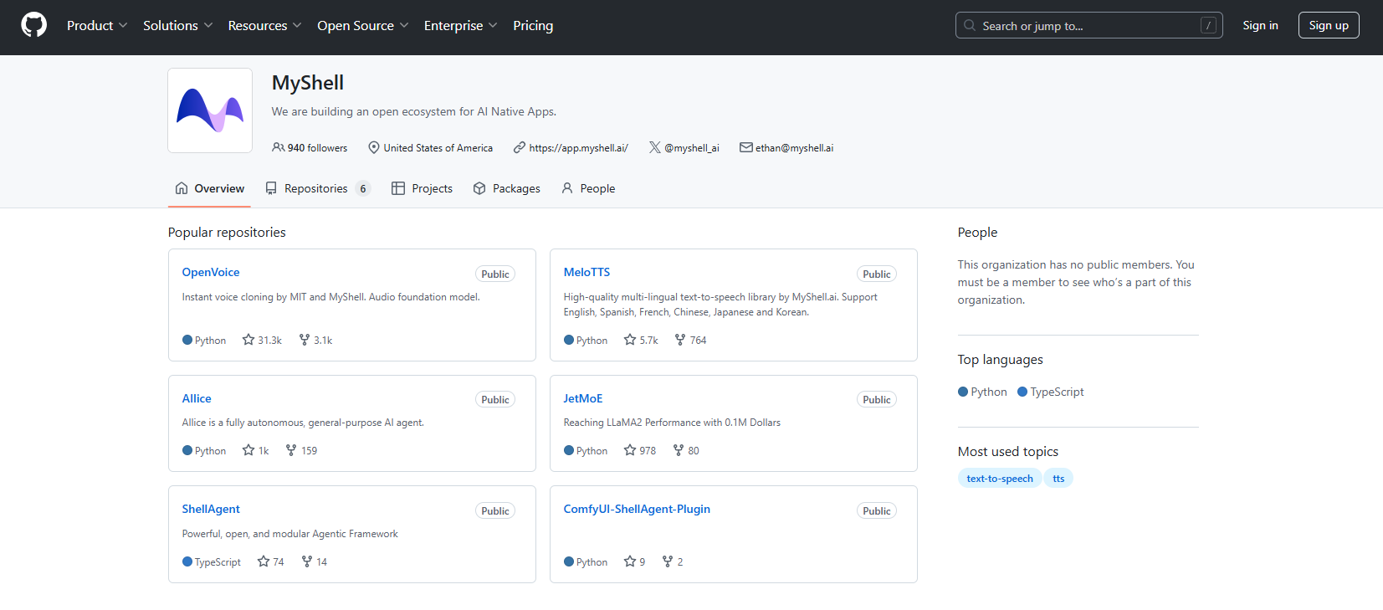Click the Allice star count 1k
The width and height of the screenshot is (1383, 610).
(255, 450)
